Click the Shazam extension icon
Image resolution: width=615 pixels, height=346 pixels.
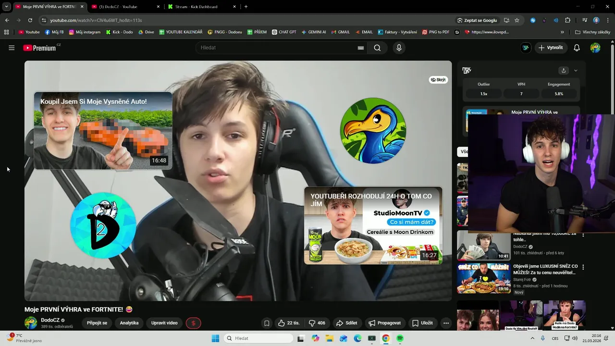pos(533,20)
